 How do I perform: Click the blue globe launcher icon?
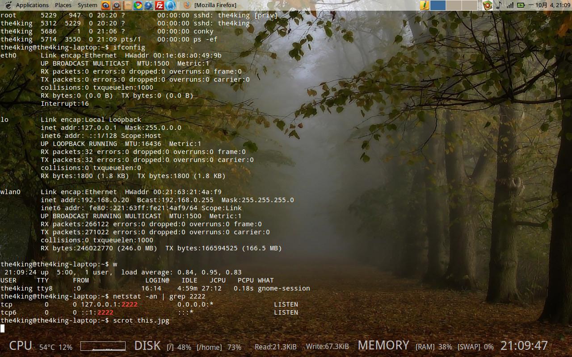tap(149, 5)
